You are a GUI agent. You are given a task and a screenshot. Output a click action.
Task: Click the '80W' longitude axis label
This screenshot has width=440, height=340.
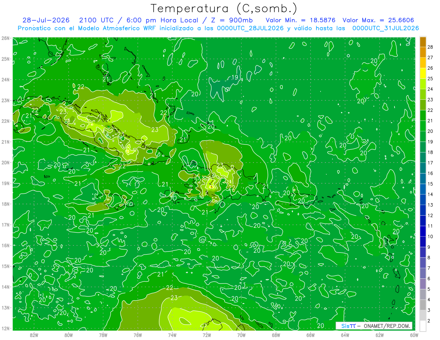69,335
